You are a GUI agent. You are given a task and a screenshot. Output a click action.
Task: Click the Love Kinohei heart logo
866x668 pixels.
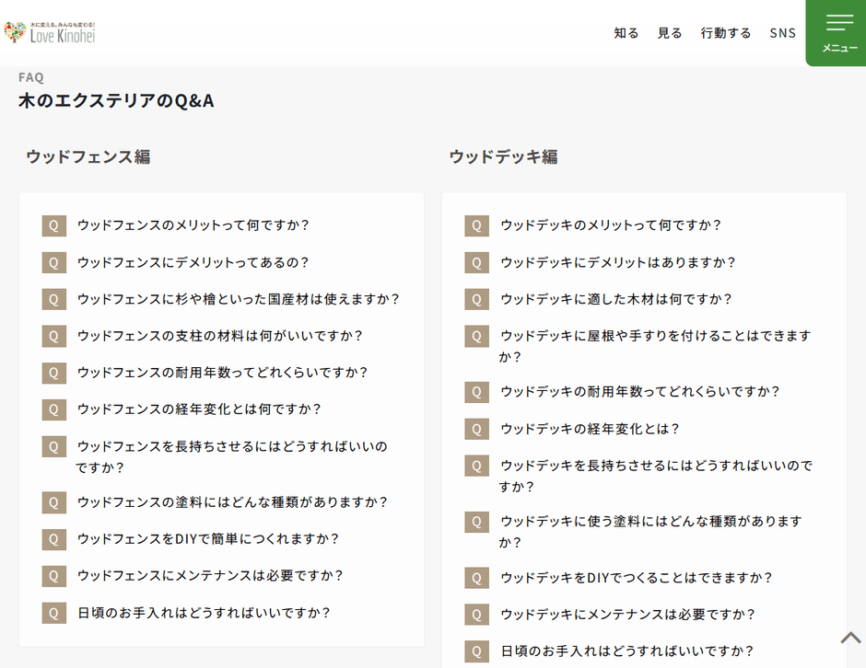tap(14, 32)
